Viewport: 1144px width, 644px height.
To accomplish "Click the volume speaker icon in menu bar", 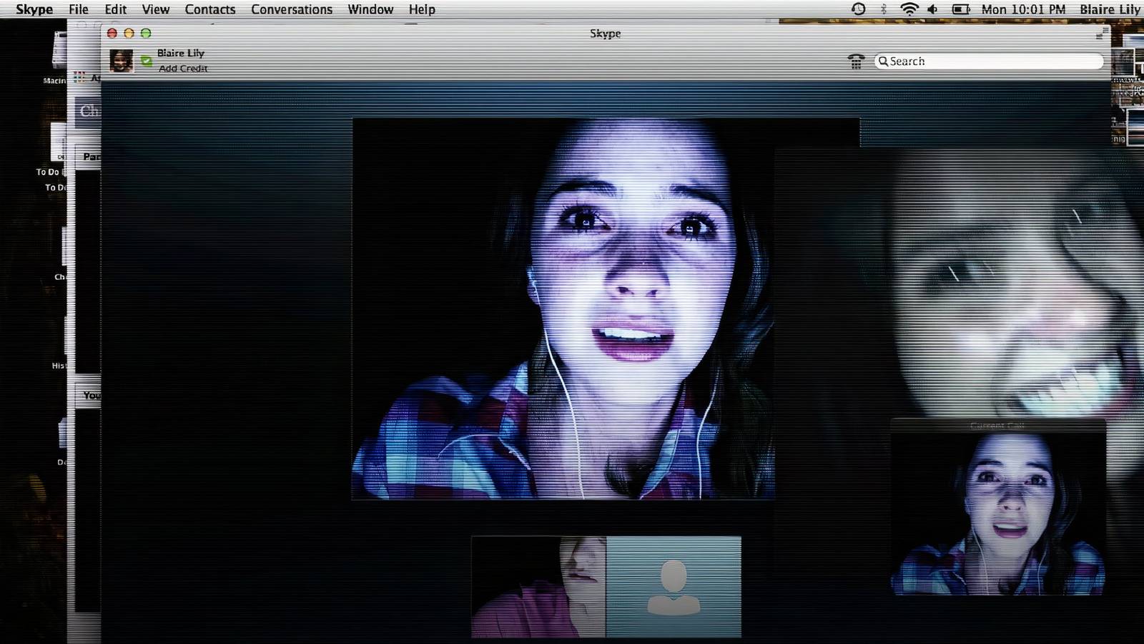I will click(932, 9).
